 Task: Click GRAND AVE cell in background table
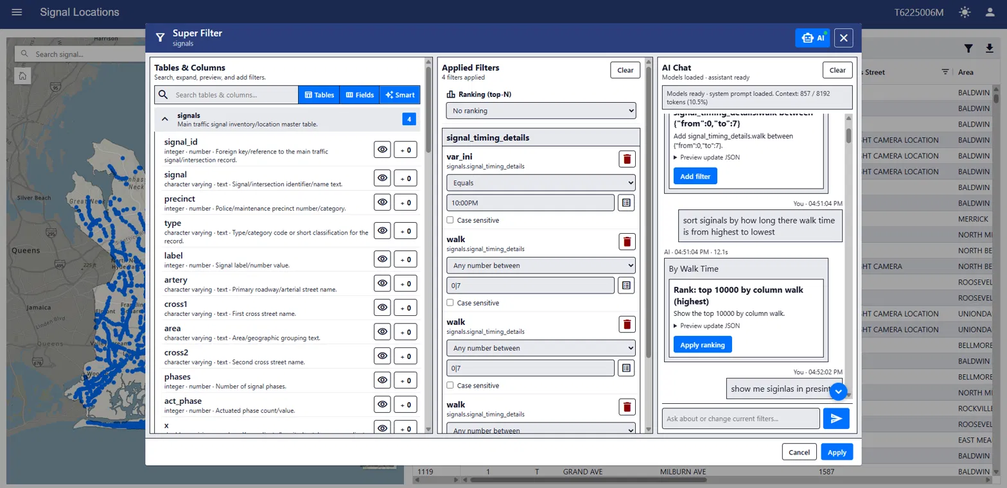tap(582, 471)
